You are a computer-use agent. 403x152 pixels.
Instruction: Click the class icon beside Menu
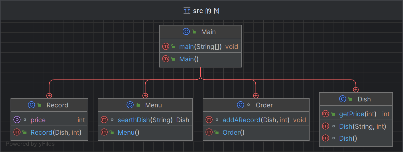(x=130, y=105)
